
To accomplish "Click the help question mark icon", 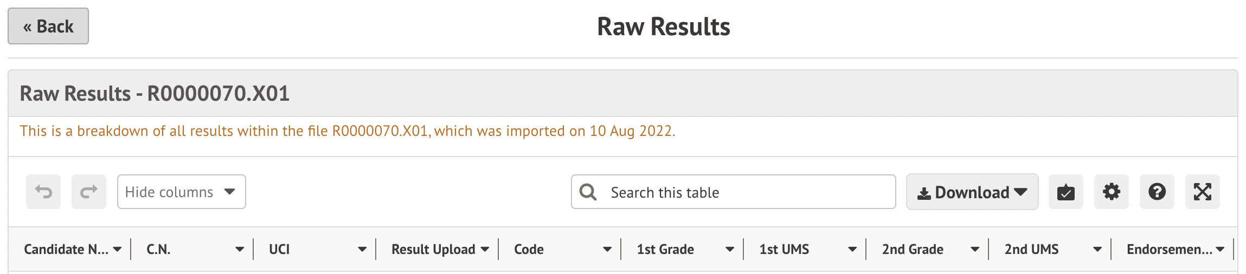I will click(1157, 192).
